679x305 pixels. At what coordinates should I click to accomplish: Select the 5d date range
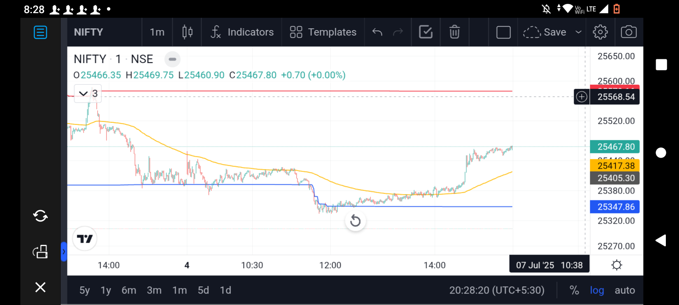(x=203, y=290)
